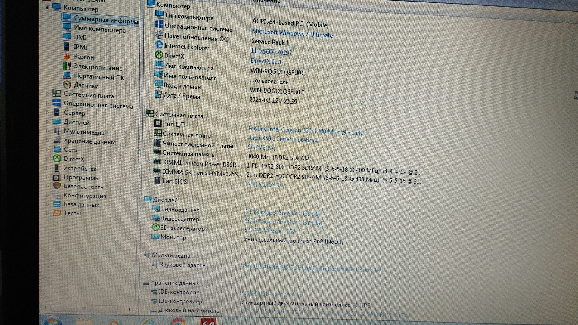This screenshot has width=578, height=325.
Task: Open the Датчики gauge icon
Action: tap(67, 85)
